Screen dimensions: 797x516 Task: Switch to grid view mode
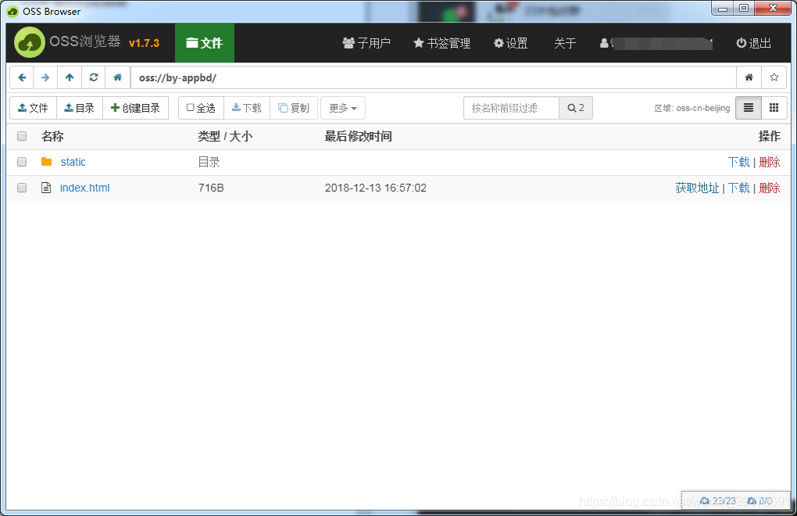tap(774, 108)
